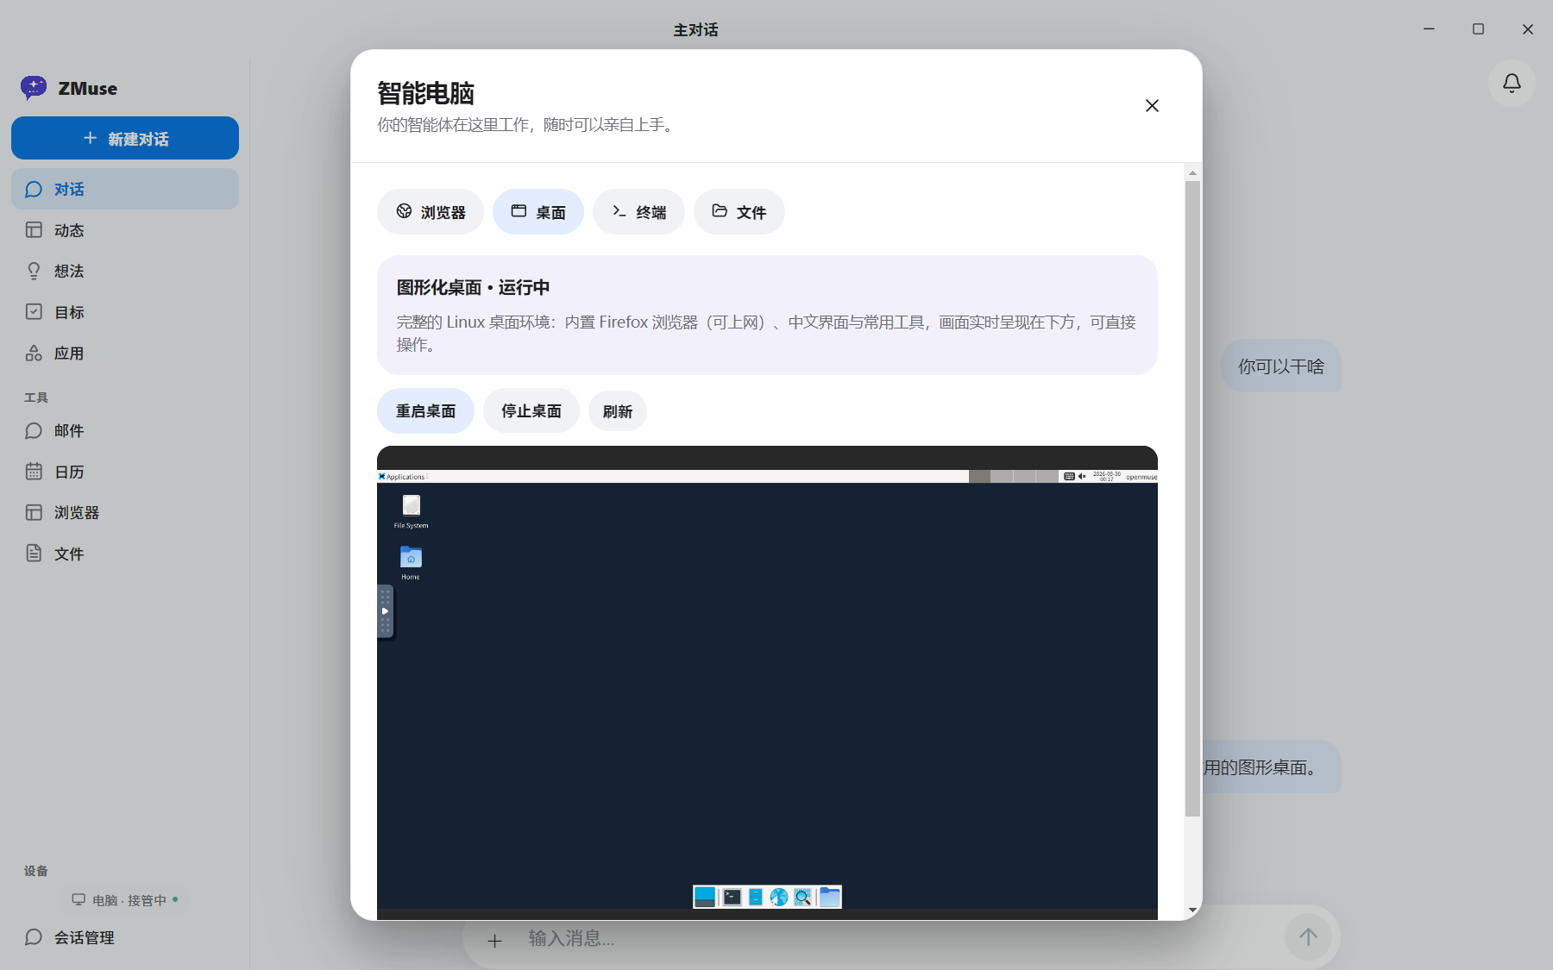Image resolution: width=1553 pixels, height=970 pixels.
Task: Switch to the 文件 tab in the dialog
Action: click(x=739, y=212)
